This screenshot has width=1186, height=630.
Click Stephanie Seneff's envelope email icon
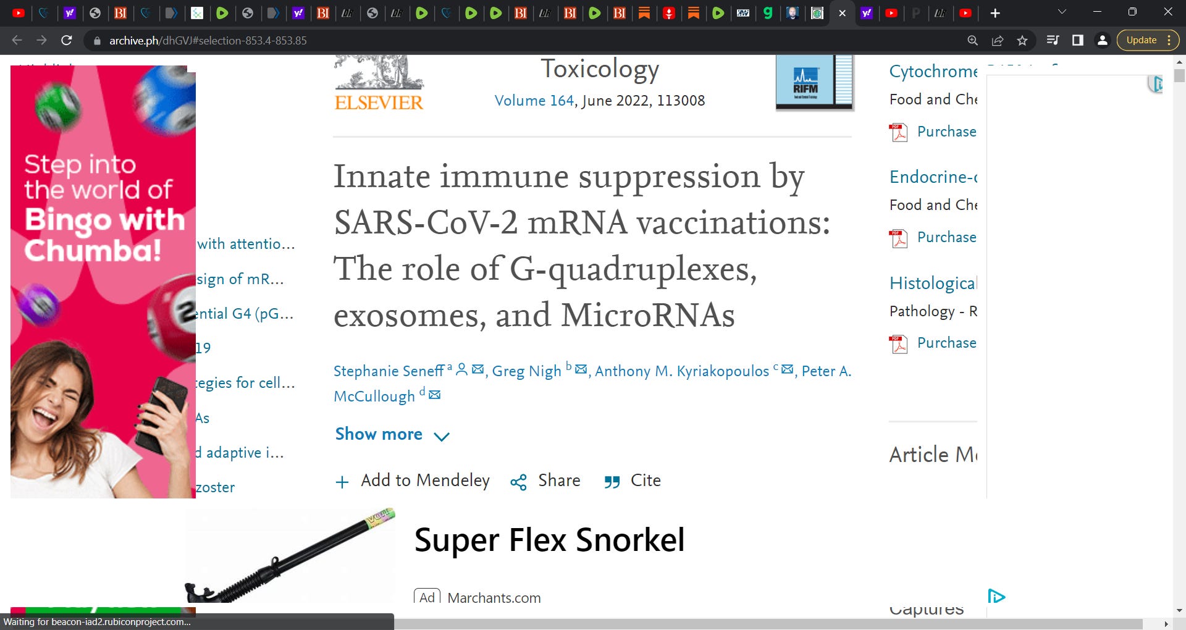pyautogui.click(x=477, y=369)
